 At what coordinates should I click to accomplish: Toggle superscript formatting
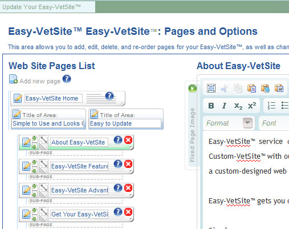click(252, 106)
